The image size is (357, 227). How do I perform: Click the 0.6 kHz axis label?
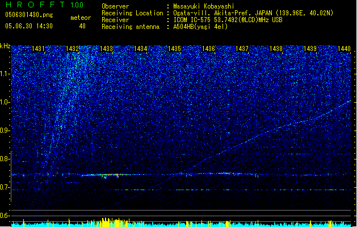(x=5, y=216)
